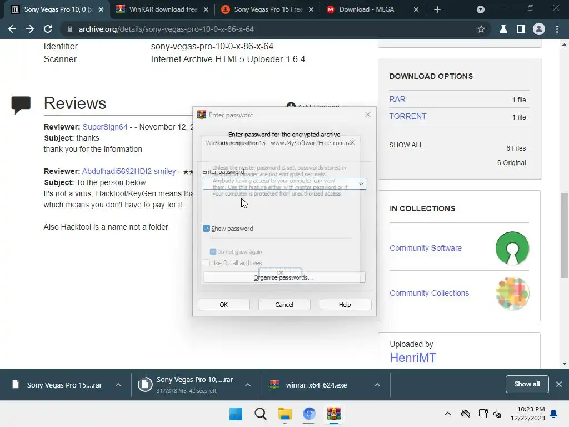Click the Chrome taskbar icon
The height and width of the screenshot is (427, 569).
click(309, 414)
